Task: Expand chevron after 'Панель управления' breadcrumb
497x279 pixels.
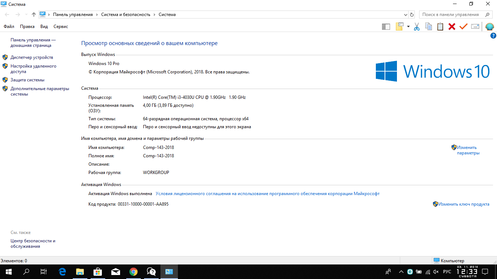Action: click(97, 15)
